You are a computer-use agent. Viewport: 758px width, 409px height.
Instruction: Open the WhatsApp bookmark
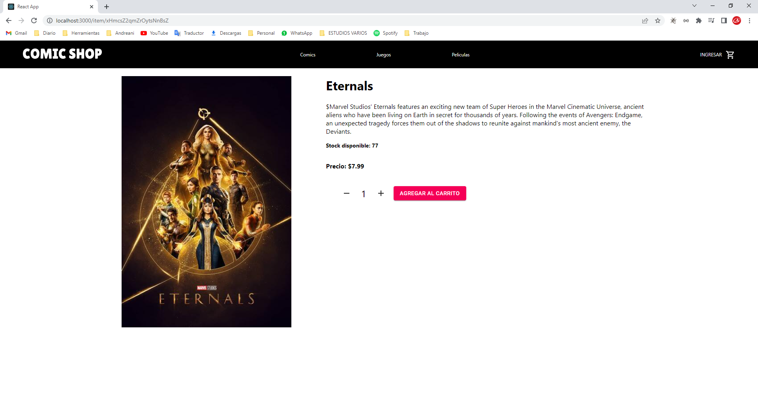coord(297,33)
